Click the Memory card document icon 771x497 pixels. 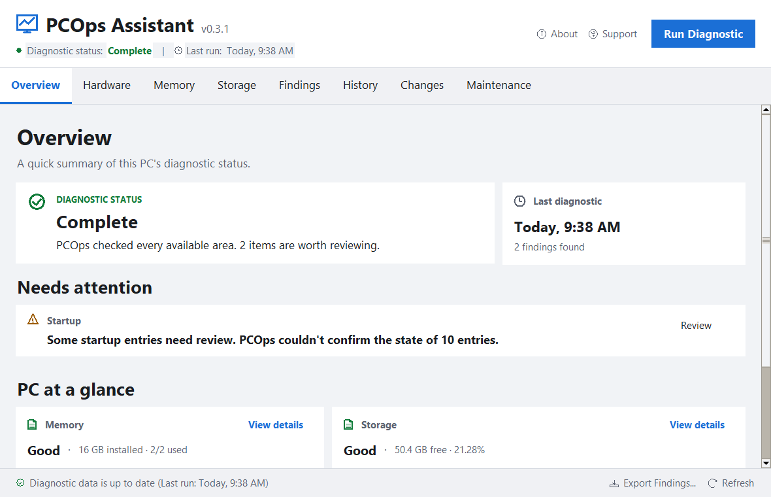click(x=32, y=424)
